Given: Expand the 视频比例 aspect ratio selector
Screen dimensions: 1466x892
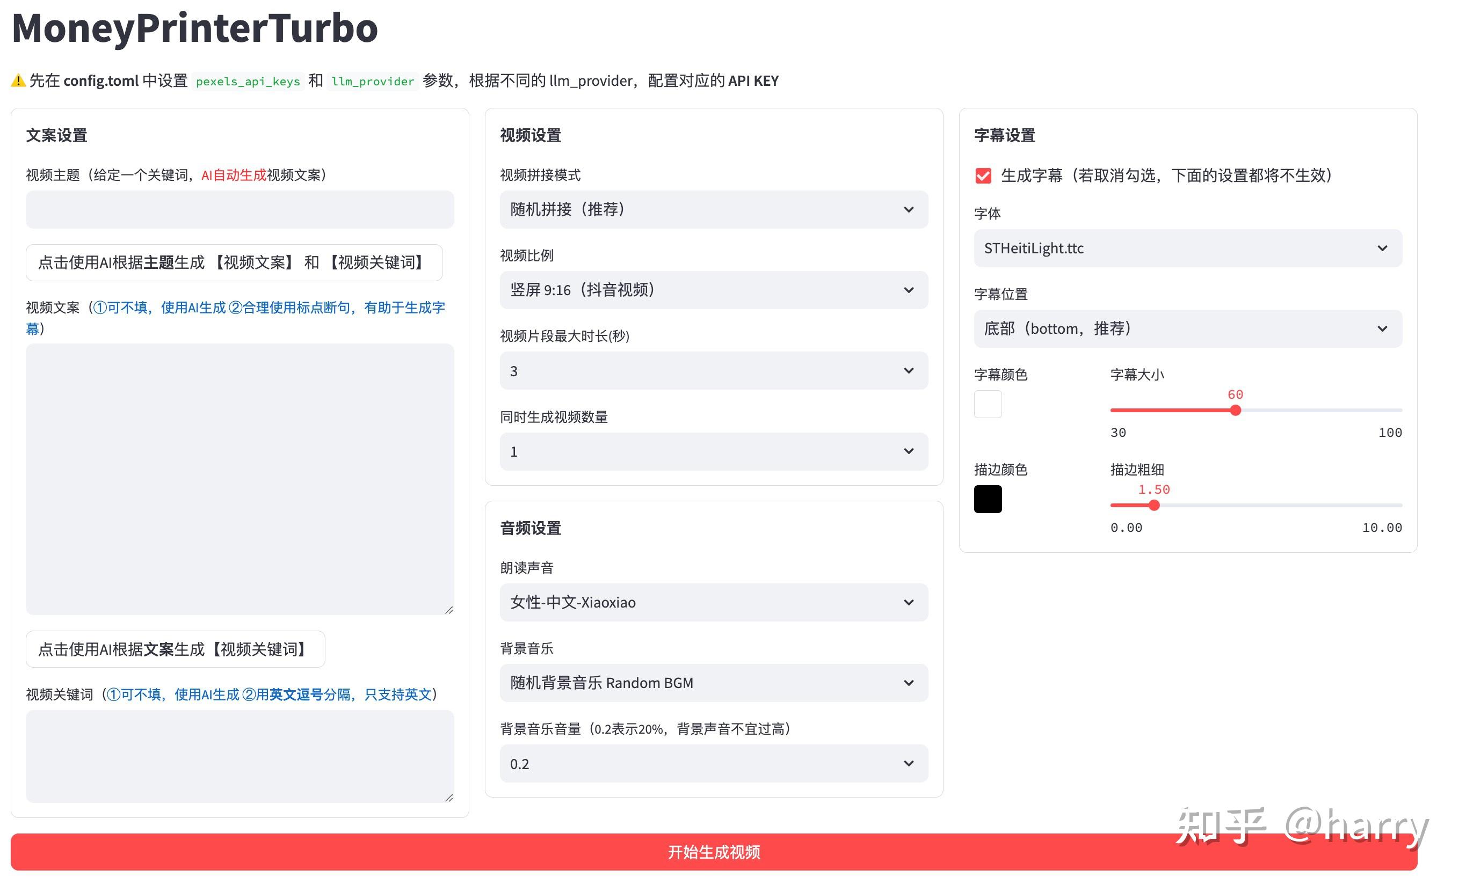Looking at the screenshot, I should pyautogui.click(x=713, y=290).
